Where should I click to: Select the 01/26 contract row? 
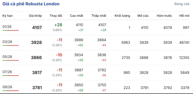(x=96, y=27)
